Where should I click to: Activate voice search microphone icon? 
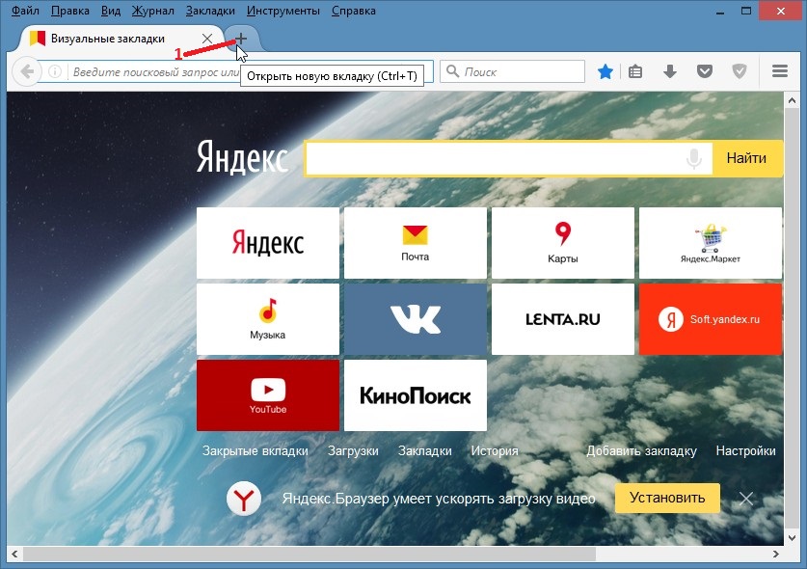click(x=694, y=158)
